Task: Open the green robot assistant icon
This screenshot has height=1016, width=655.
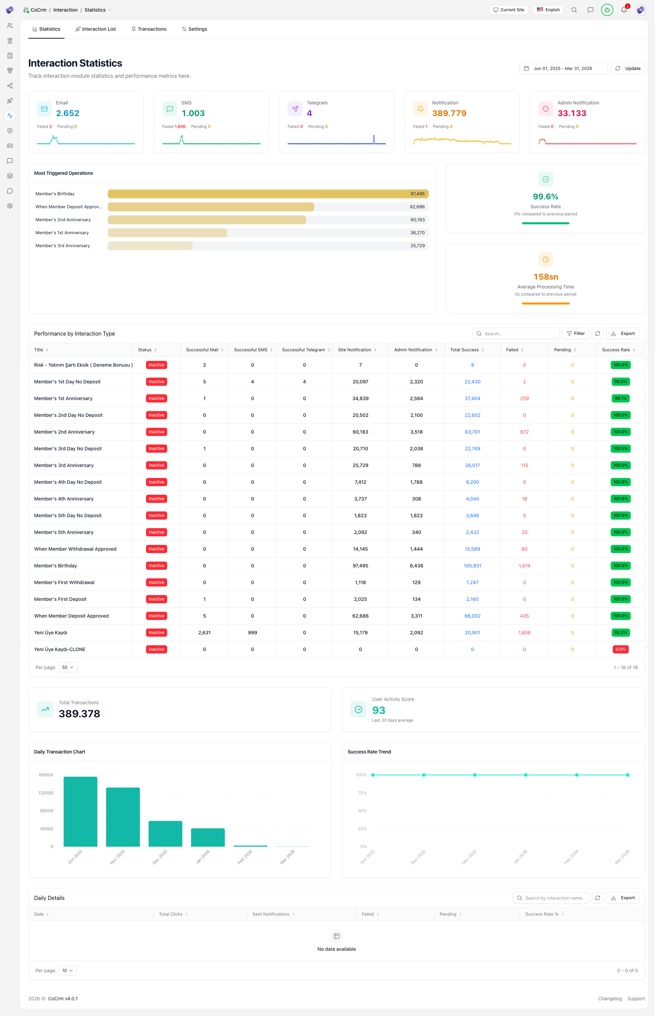Action: pos(607,10)
